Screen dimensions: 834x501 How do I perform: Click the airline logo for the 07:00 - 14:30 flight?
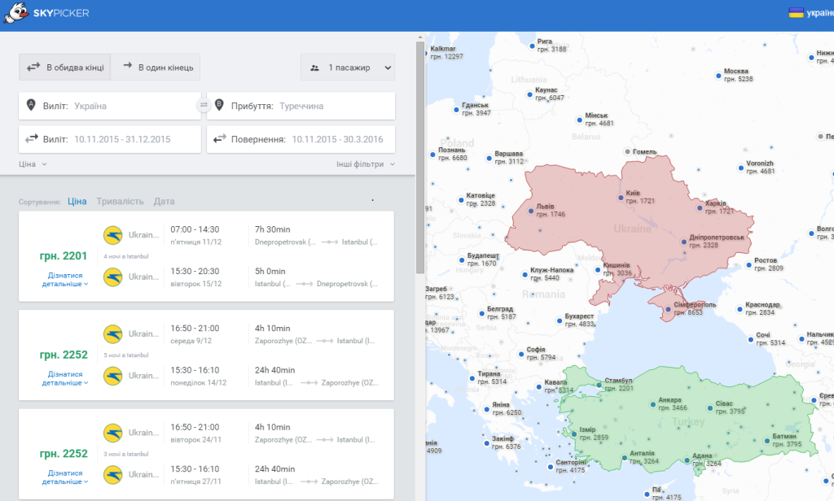[x=112, y=235]
